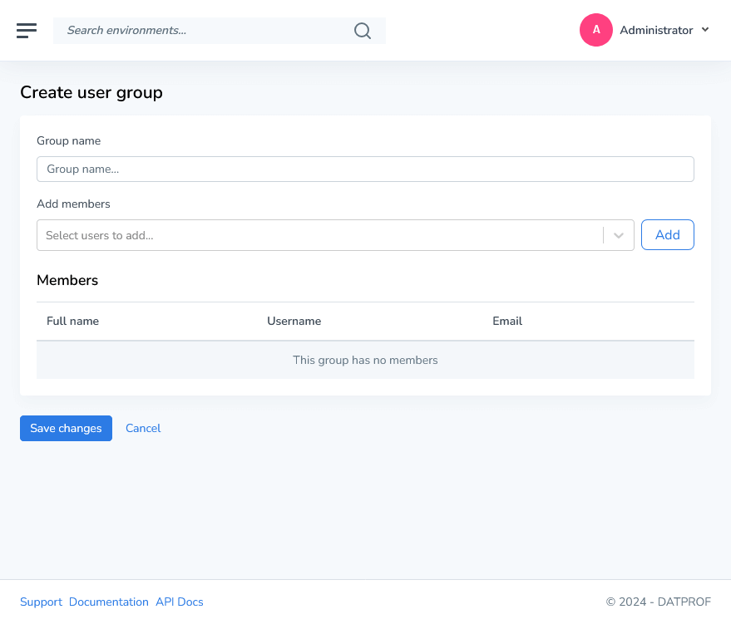The width and height of the screenshot is (731, 624).
Task: Click the pink Administrator avatar
Action: click(595, 30)
